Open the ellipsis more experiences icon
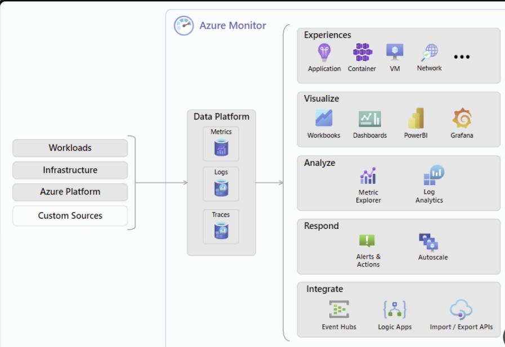The width and height of the screenshot is (505, 347). [x=462, y=57]
